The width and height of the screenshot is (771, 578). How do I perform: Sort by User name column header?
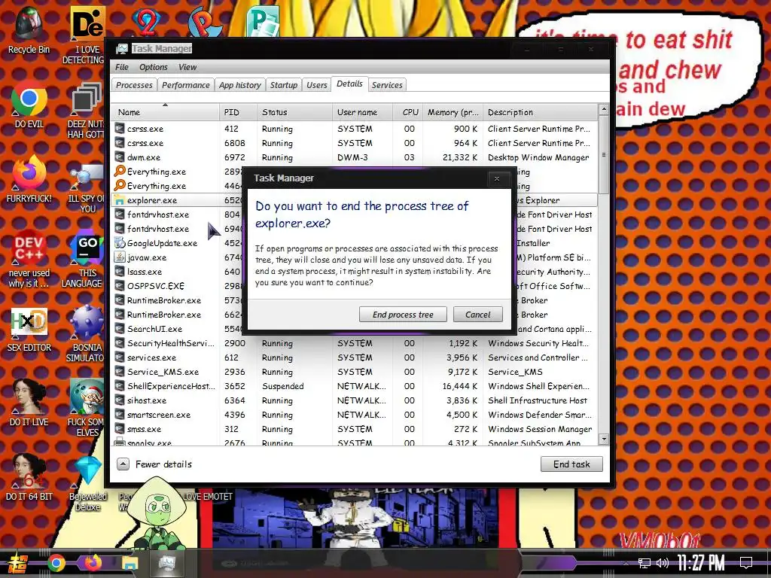(x=362, y=112)
